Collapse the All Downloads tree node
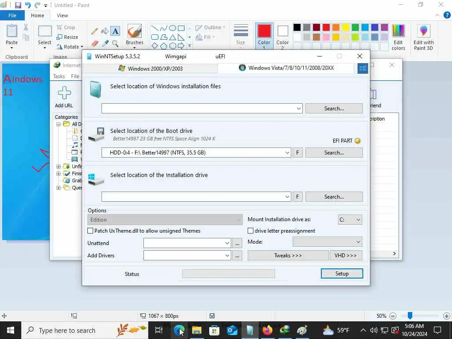 [x=58, y=124]
